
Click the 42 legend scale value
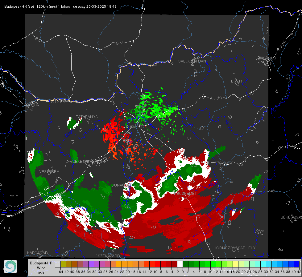[299, 272]
